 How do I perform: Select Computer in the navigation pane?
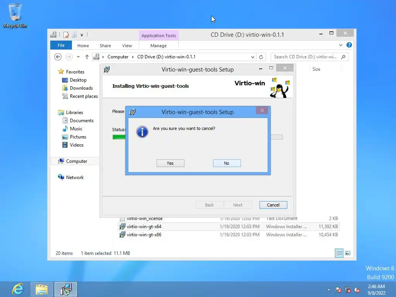77,161
